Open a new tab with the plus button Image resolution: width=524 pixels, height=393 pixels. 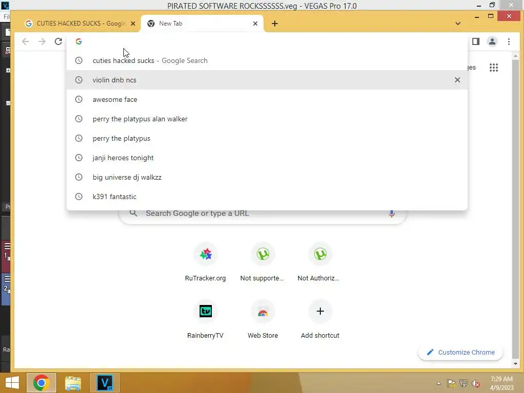pos(275,24)
